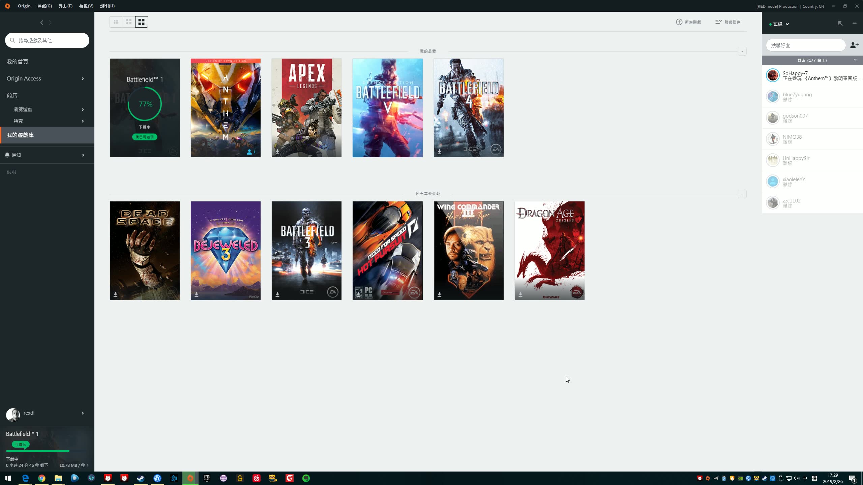Click the add friend icon
This screenshot has width=863, height=485.
854,45
